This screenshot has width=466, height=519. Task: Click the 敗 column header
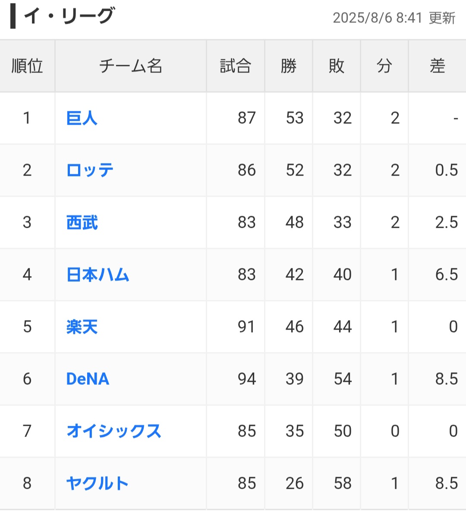pyautogui.click(x=337, y=66)
